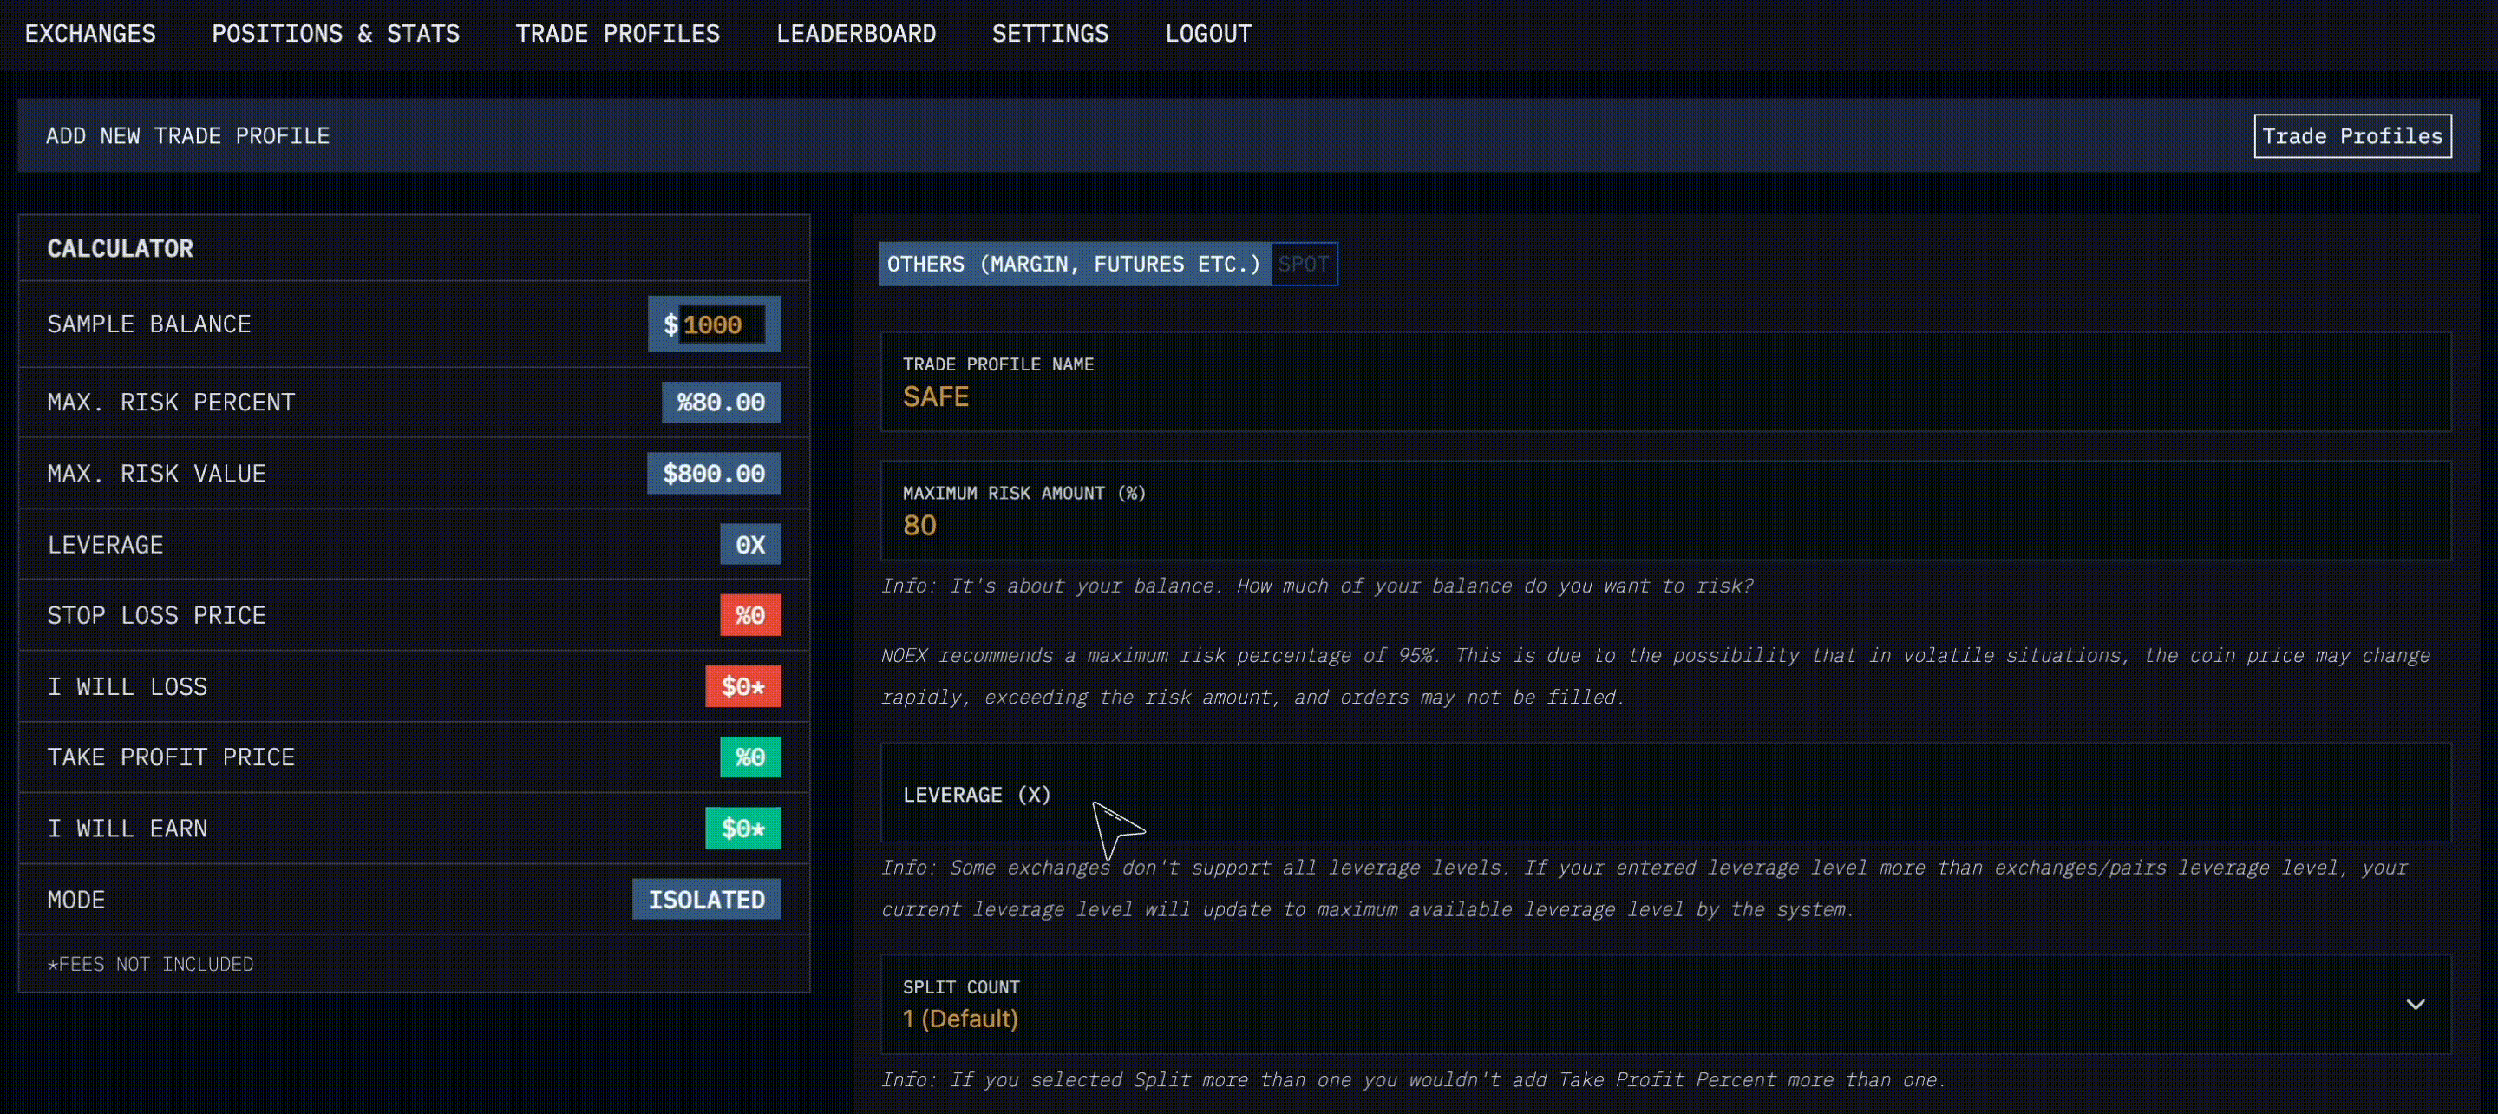Open the Exchanges menu item

pyautogui.click(x=90, y=34)
